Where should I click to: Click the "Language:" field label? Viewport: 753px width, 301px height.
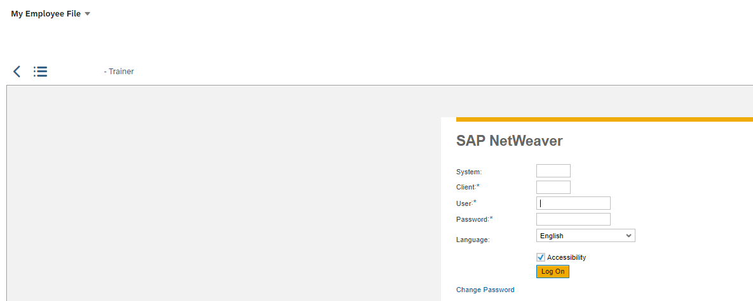473,240
